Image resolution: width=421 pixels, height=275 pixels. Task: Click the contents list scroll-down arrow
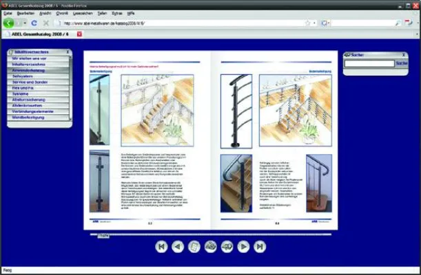click(70, 119)
